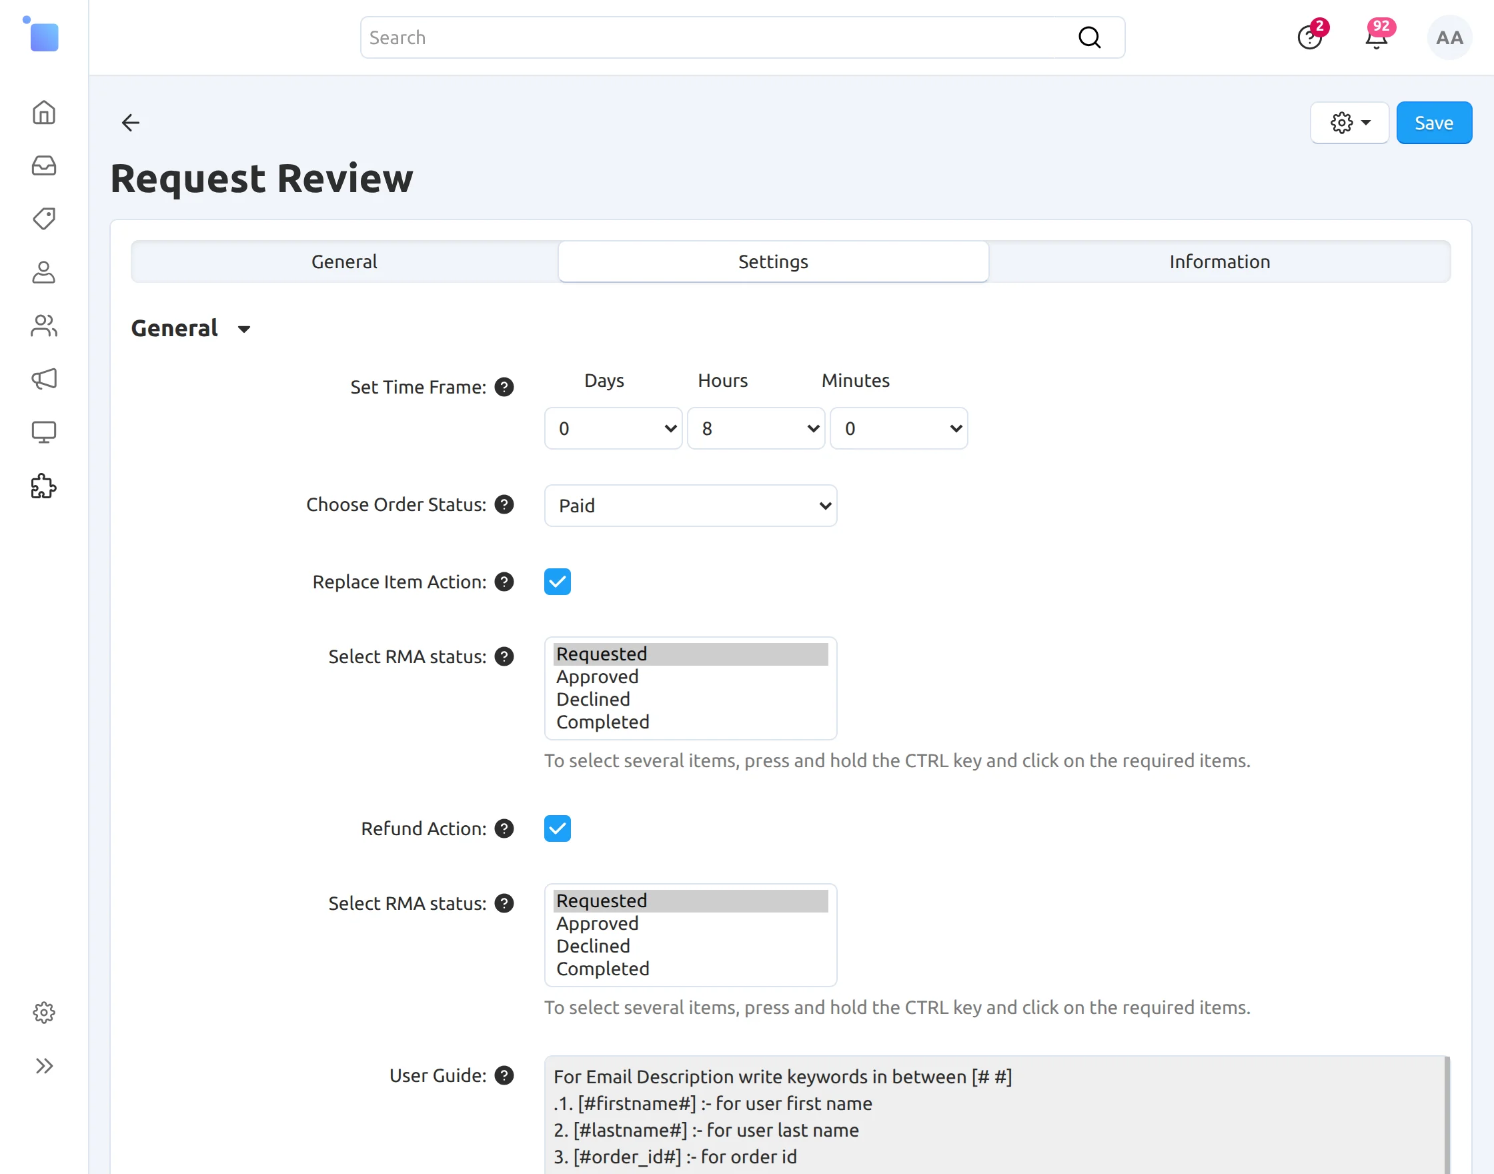Screen dimensions: 1494x1174
Task: Open the home dashboard icon in sidebar
Action: (x=44, y=112)
